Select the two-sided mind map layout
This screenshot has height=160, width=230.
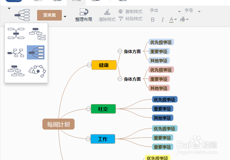[x=16, y=34]
